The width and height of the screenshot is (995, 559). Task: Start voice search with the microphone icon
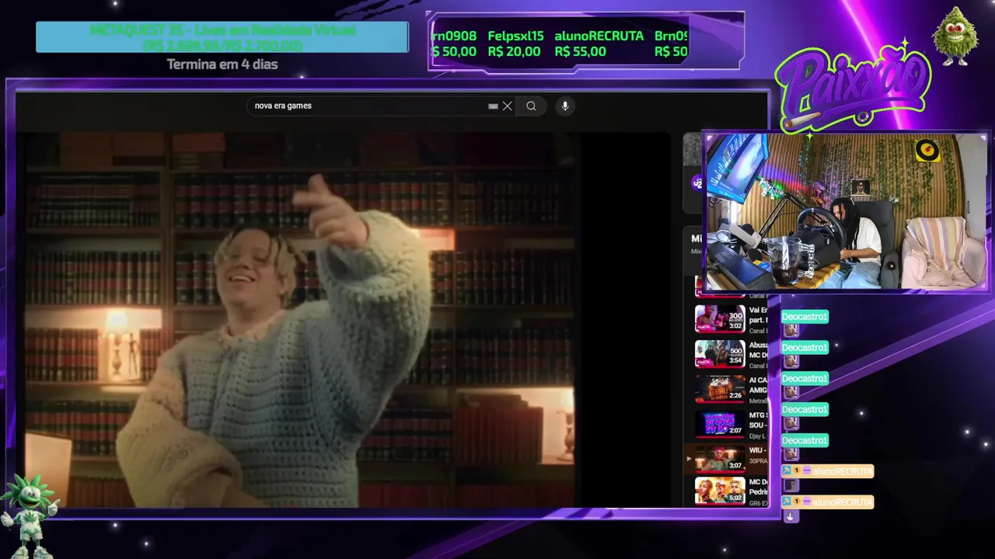click(x=565, y=106)
